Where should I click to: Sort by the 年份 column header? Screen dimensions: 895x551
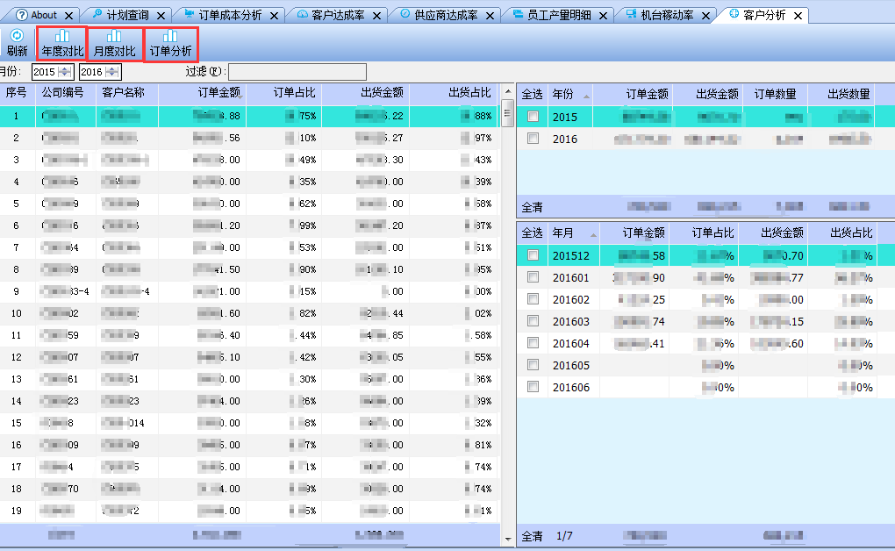pyautogui.click(x=569, y=94)
